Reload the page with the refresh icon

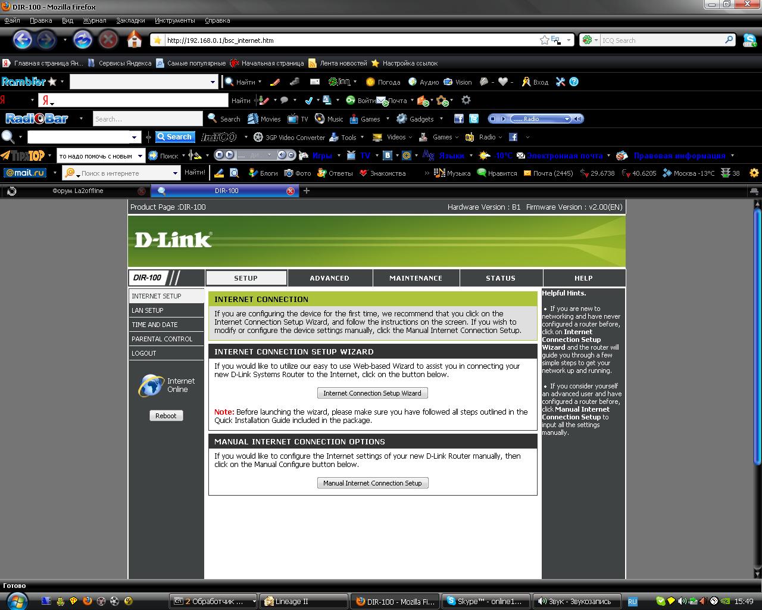point(82,40)
